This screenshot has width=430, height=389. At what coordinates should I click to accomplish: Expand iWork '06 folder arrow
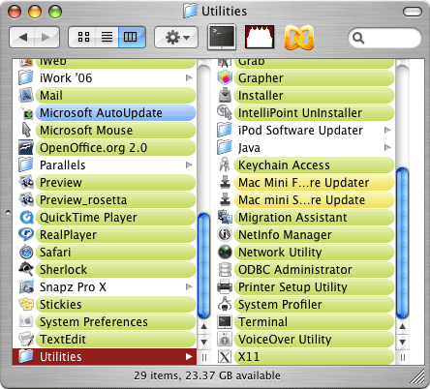click(189, 77)
